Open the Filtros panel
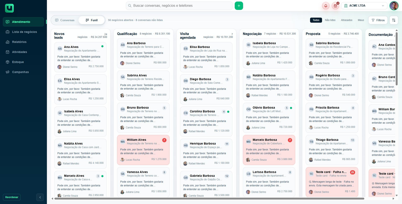 [x=378, y=20]
